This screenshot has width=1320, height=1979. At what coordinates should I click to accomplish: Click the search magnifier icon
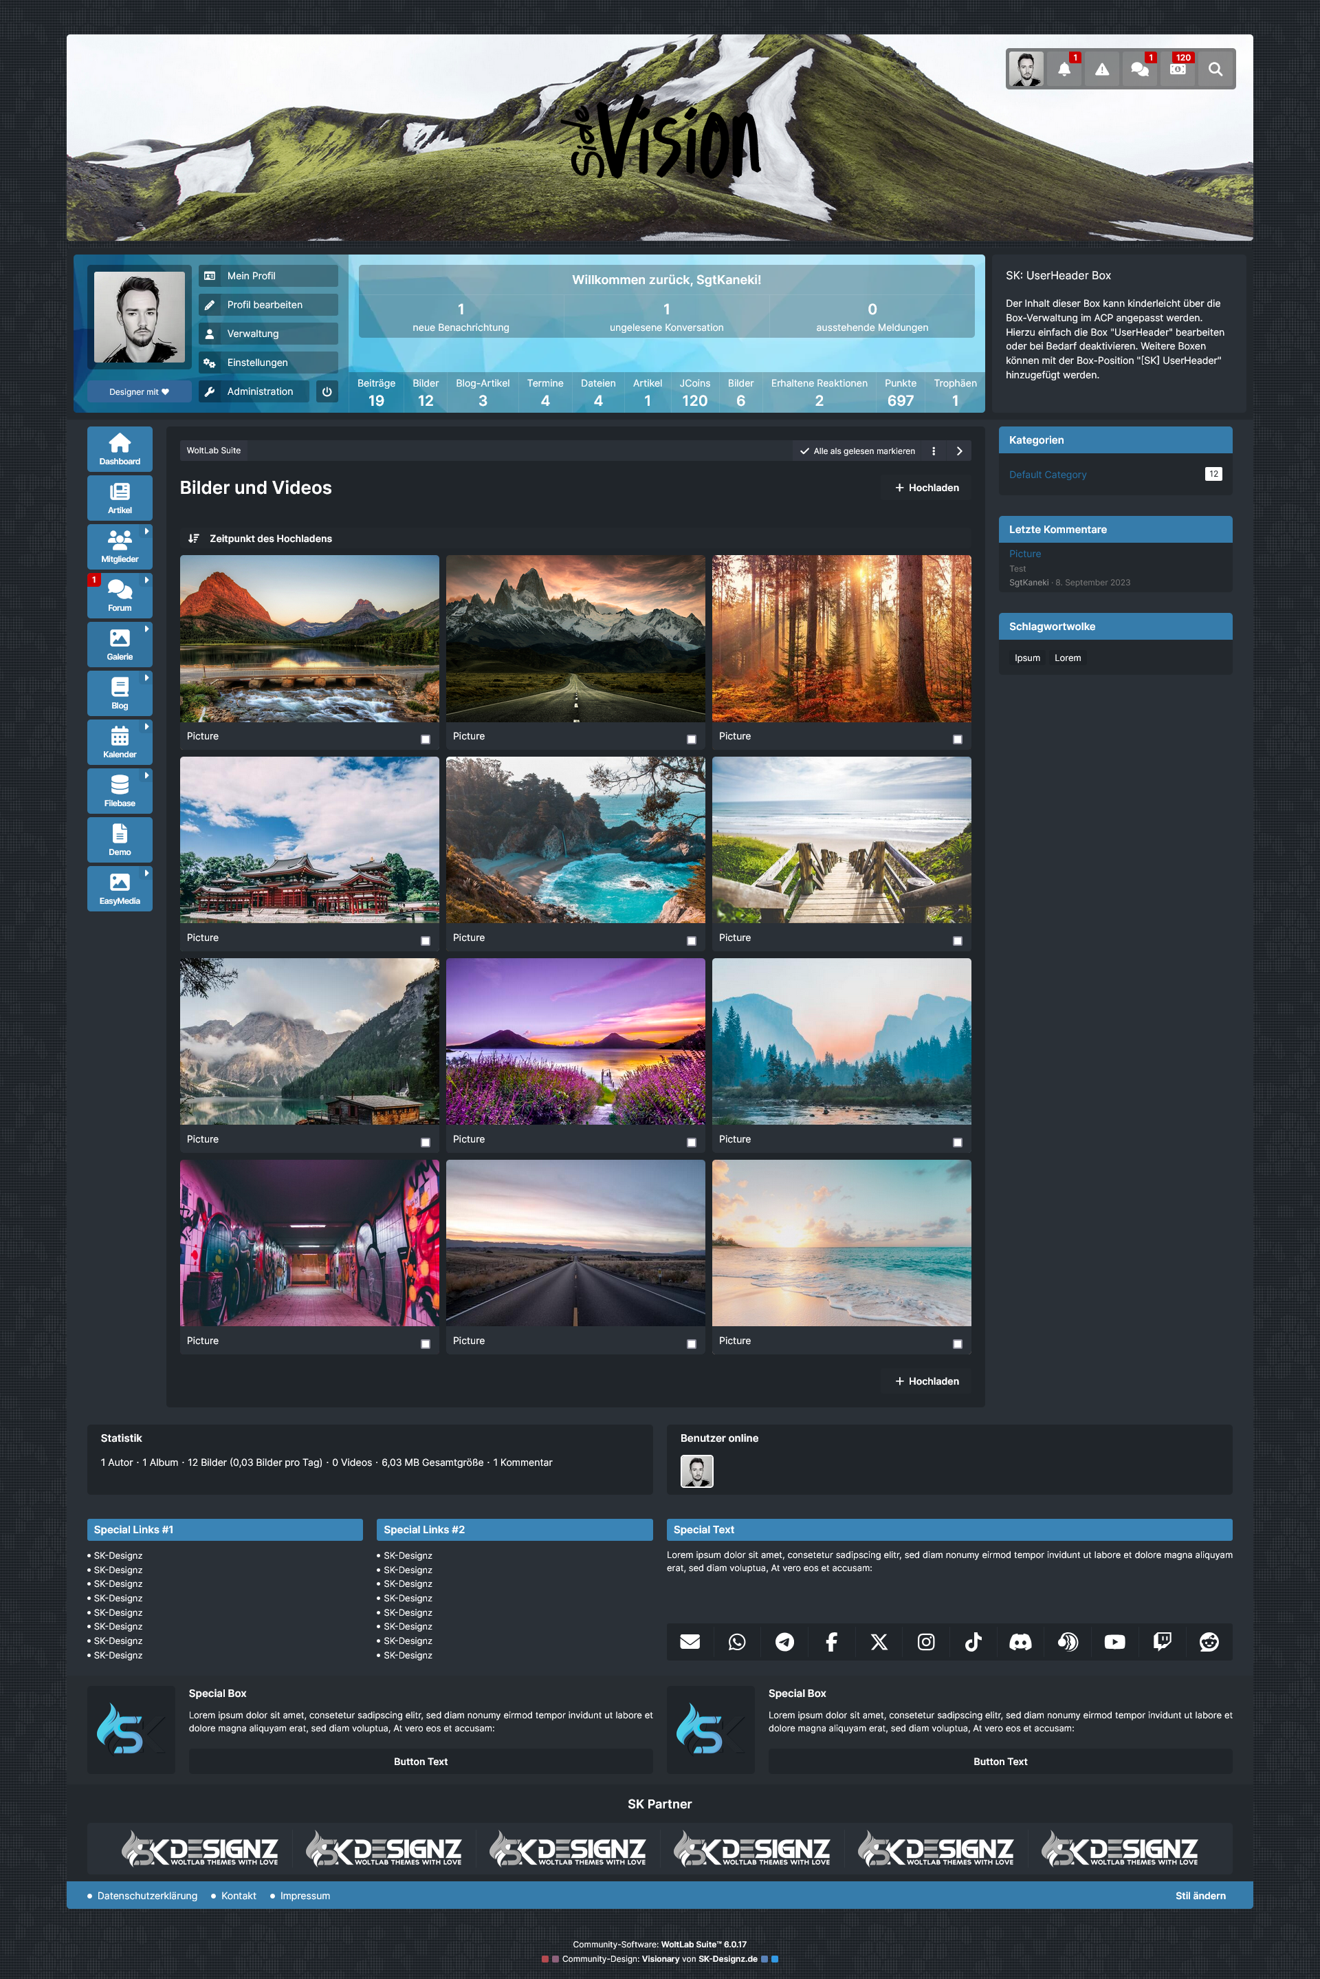click(1215, 70)
